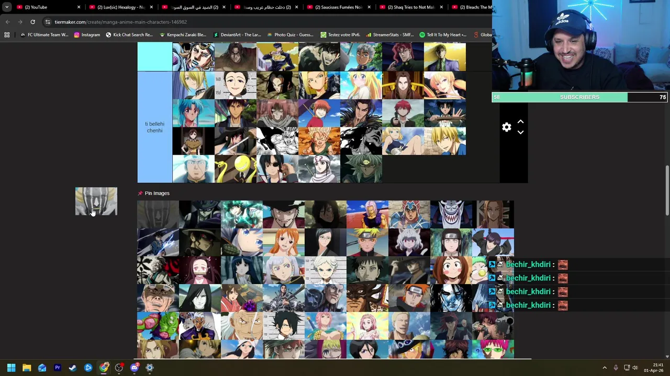The height and width of the screenshot is (376, 670).
Task: Click the tiermaker.com address bar URL
Action: (x=120, y=22)
